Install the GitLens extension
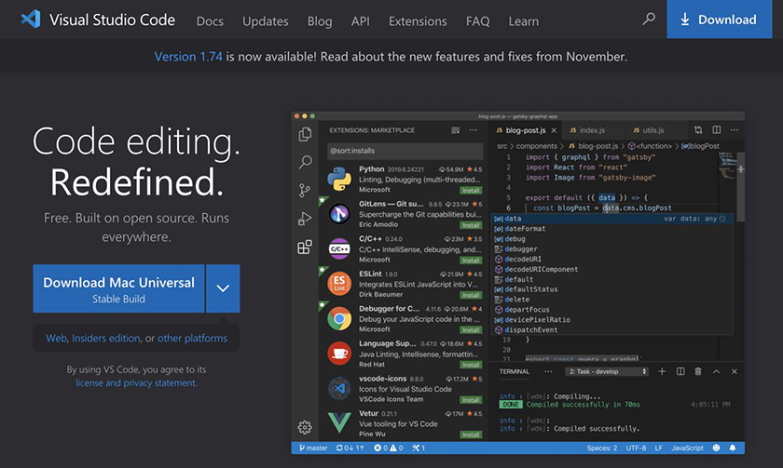This screenshot has width=783, height=468. (471, 225)
